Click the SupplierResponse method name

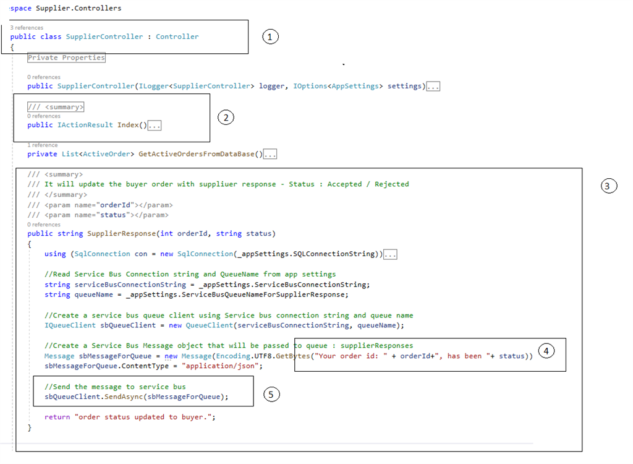[x=122, y=234]
